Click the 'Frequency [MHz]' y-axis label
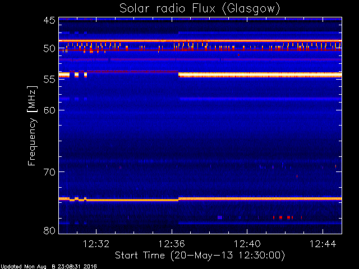The height and width of the screenshot is (269, 359). pyautogui.click(x=32, y=126)
